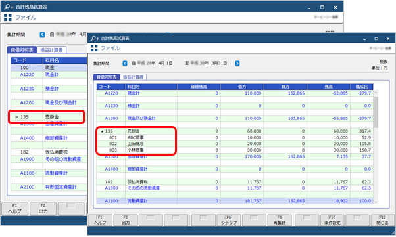
Task: Select A1900 その他の流動資産 row in front window
Action: click(x=235, y=188)
